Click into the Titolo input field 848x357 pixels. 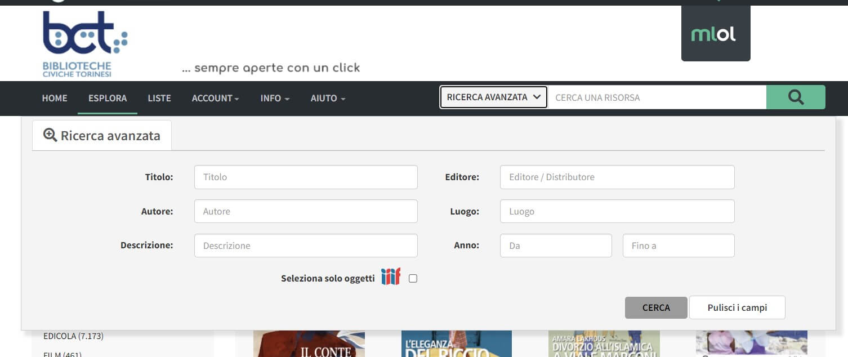[306, 177]
